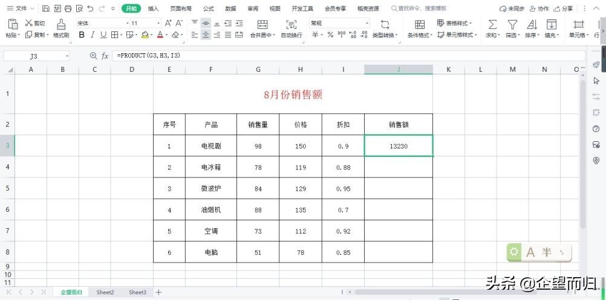
Task: Click the 协作 collaborate button
Action: (539, 8)
